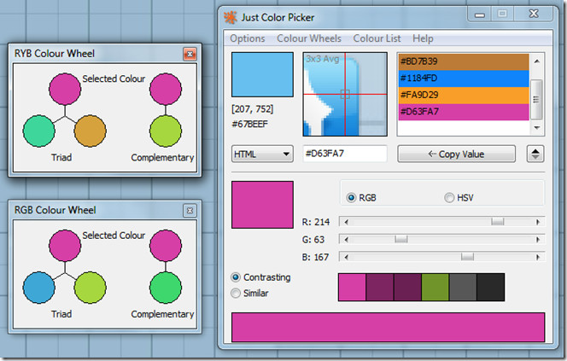Click left arrow of the R slider
Image resolution: width=567 pixels, height=361 pixels.
tap(346, 222)
